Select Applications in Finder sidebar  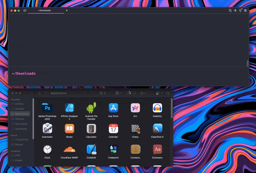coord(20,114)
